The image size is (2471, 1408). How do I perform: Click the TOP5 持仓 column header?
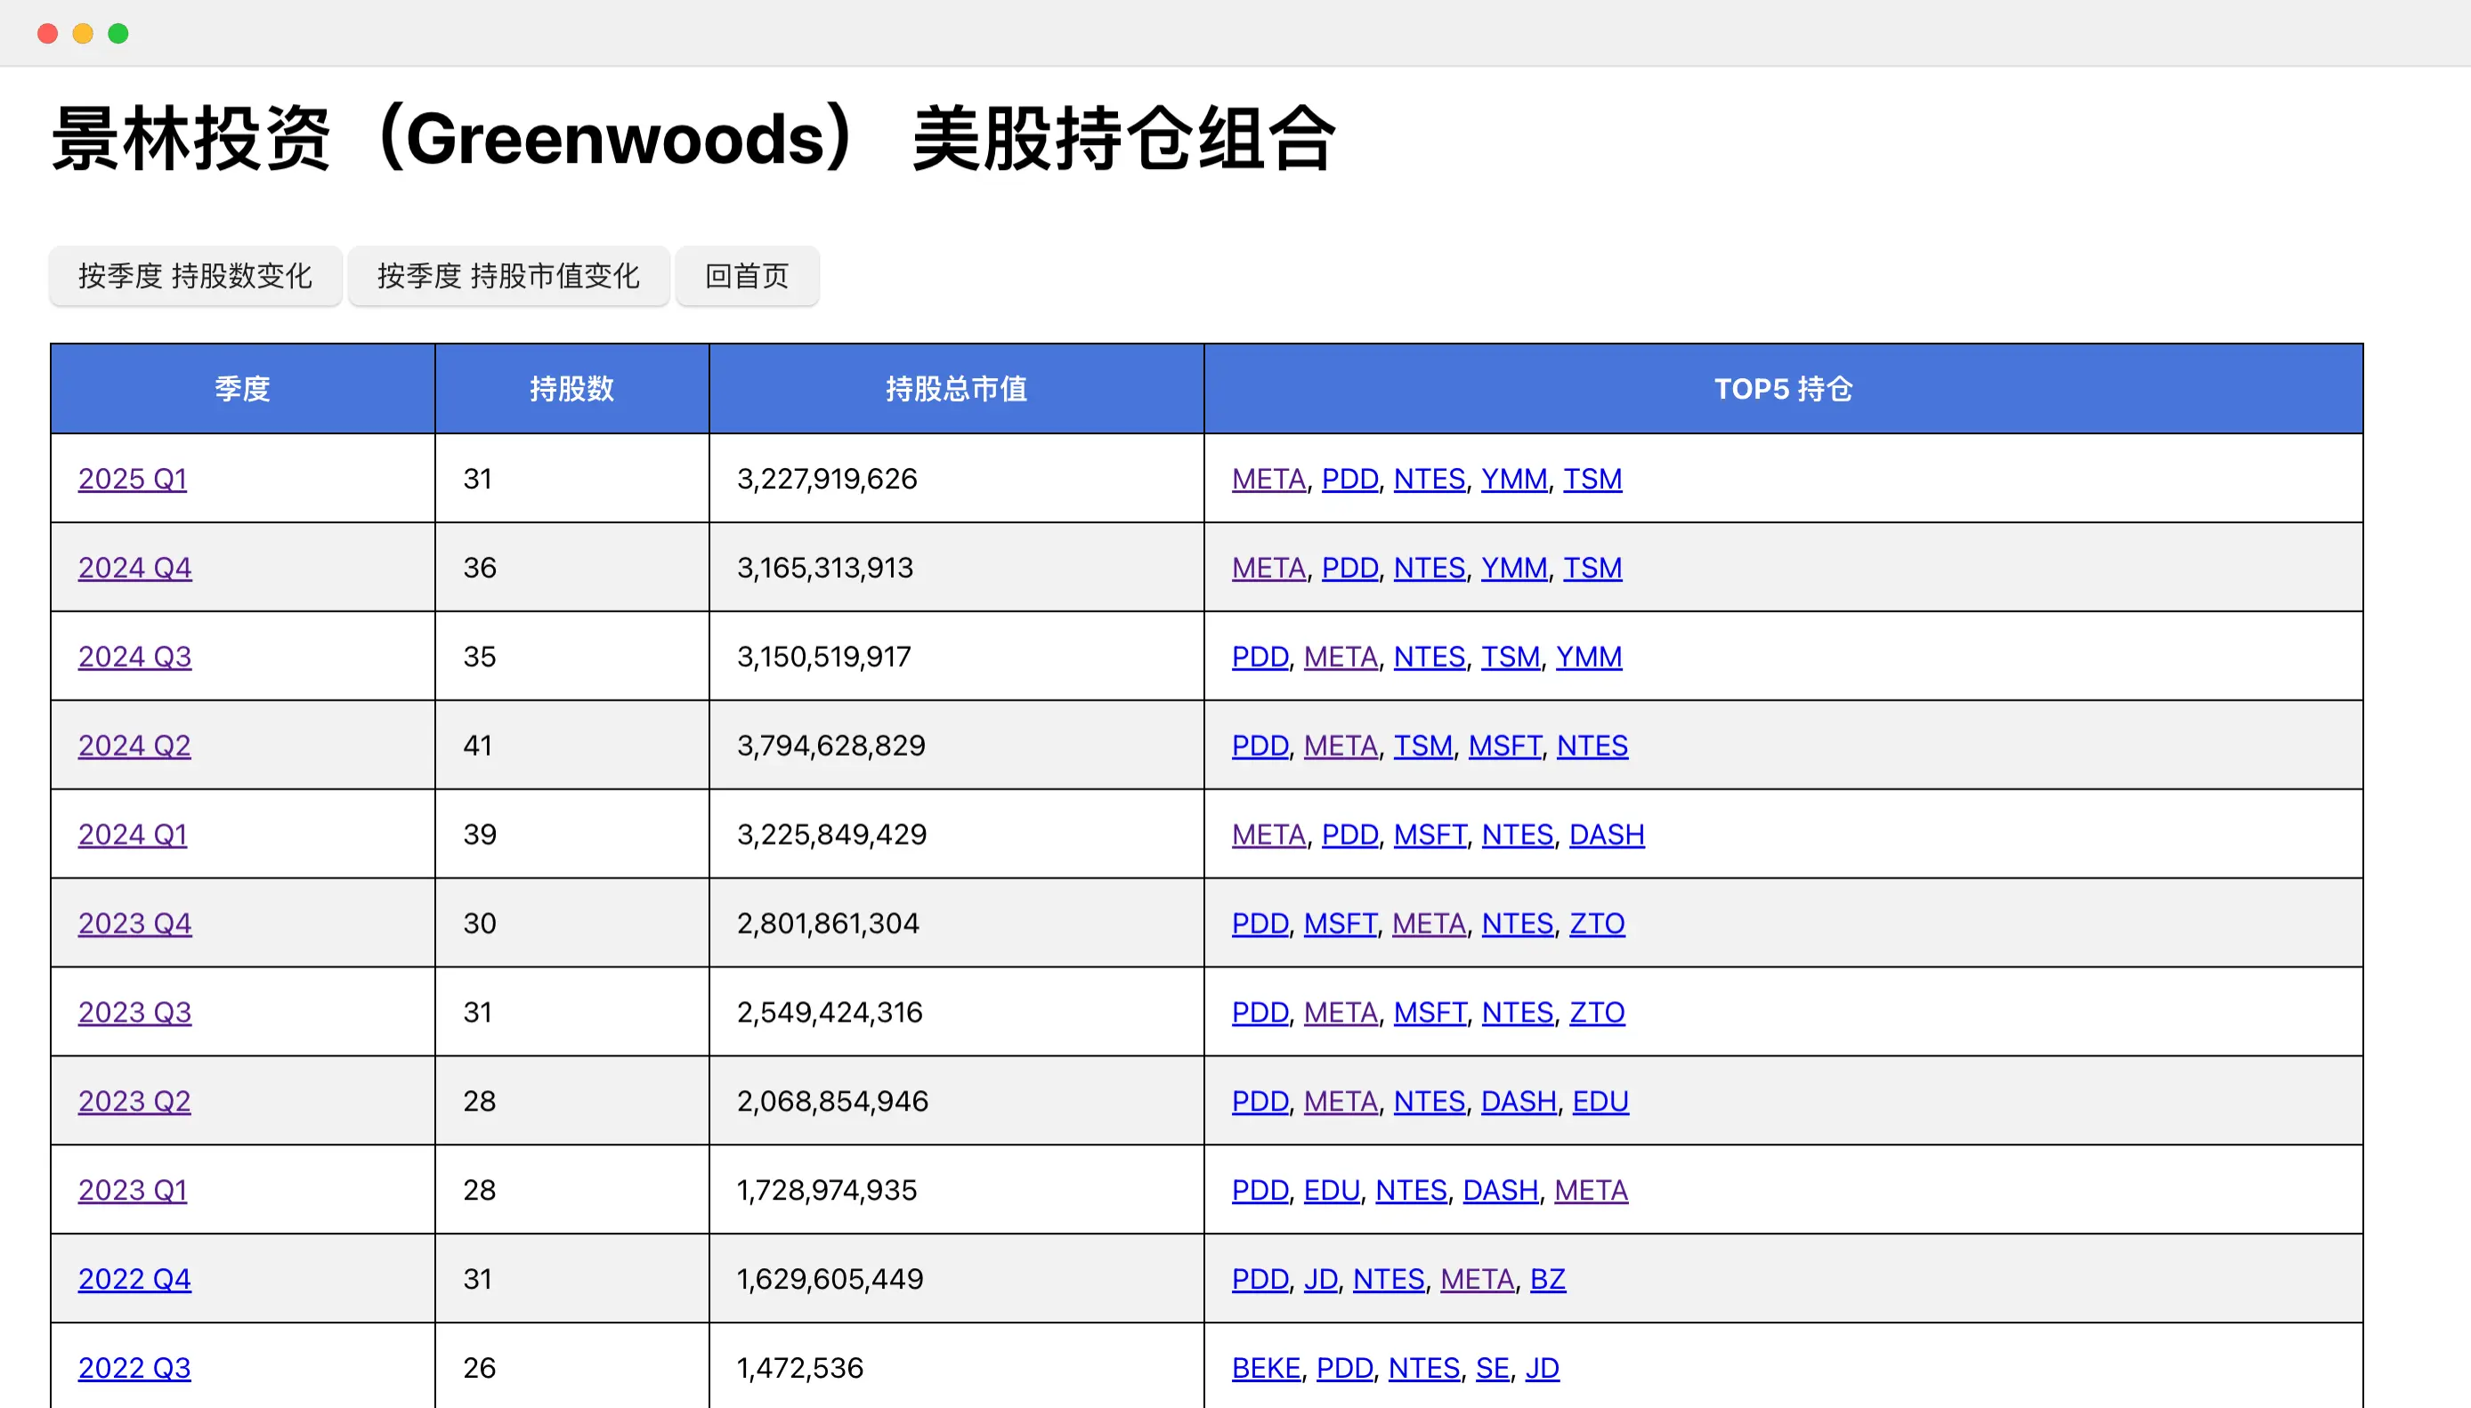1784,389
